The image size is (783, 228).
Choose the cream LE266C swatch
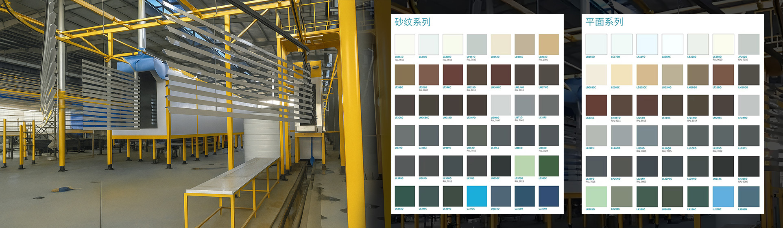pos(622,75)
